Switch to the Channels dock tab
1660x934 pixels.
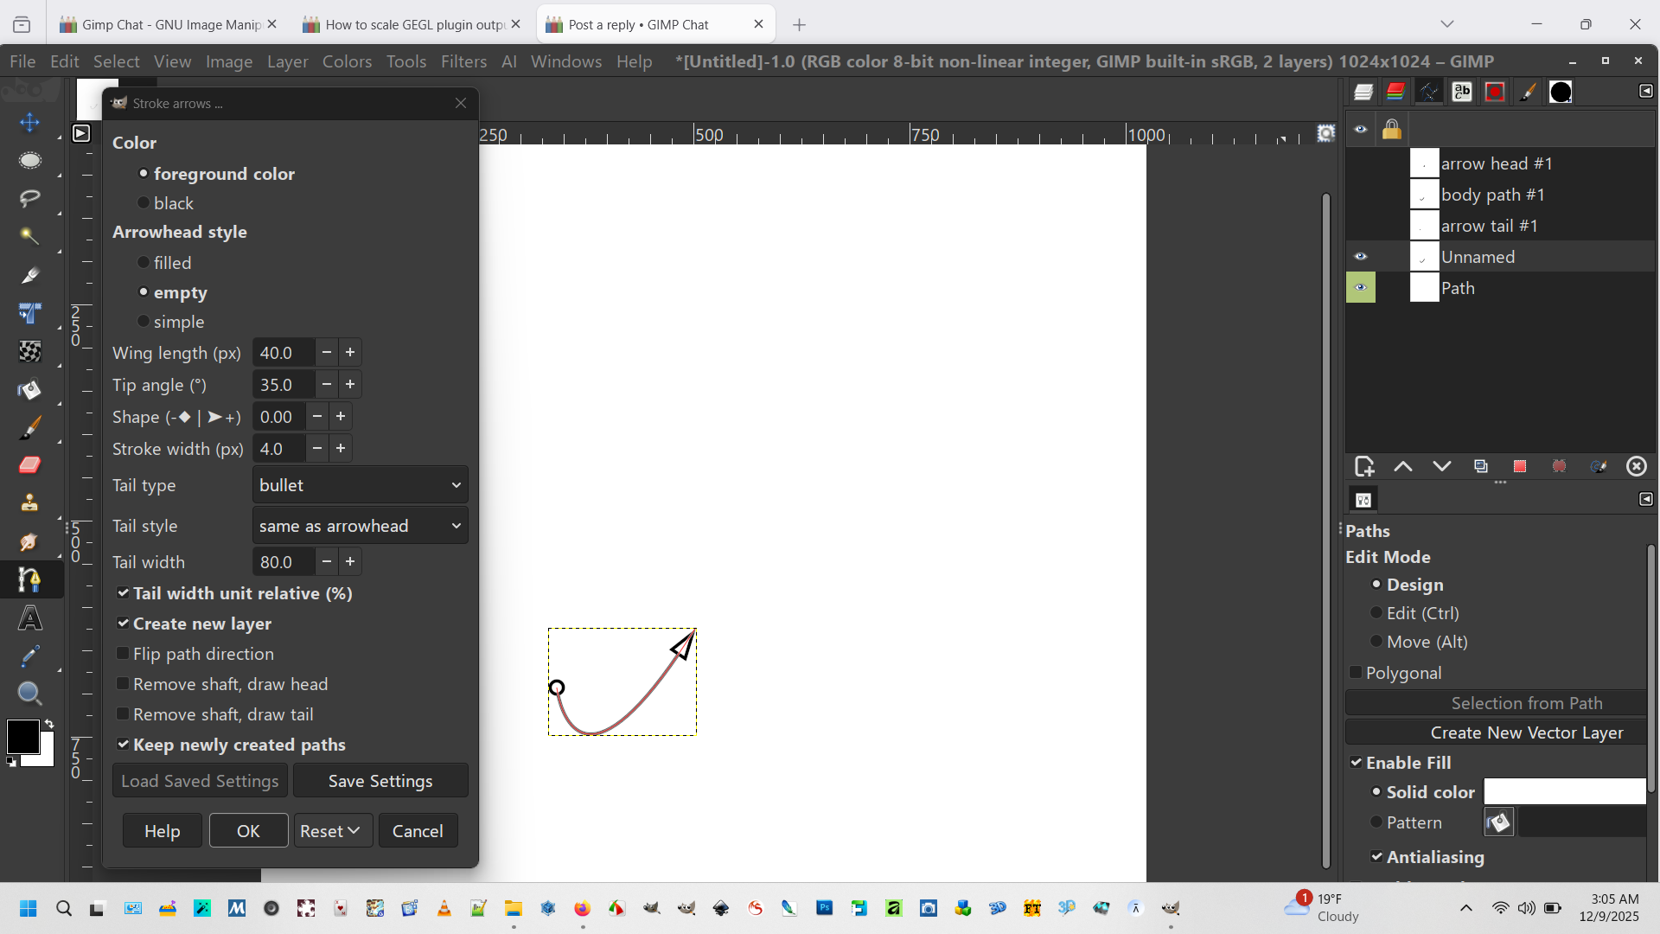1395,92
